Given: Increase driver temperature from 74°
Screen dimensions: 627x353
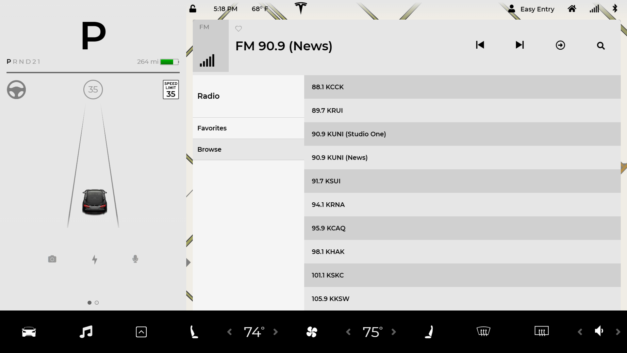Looking at the screenshot, I should 275,332.
